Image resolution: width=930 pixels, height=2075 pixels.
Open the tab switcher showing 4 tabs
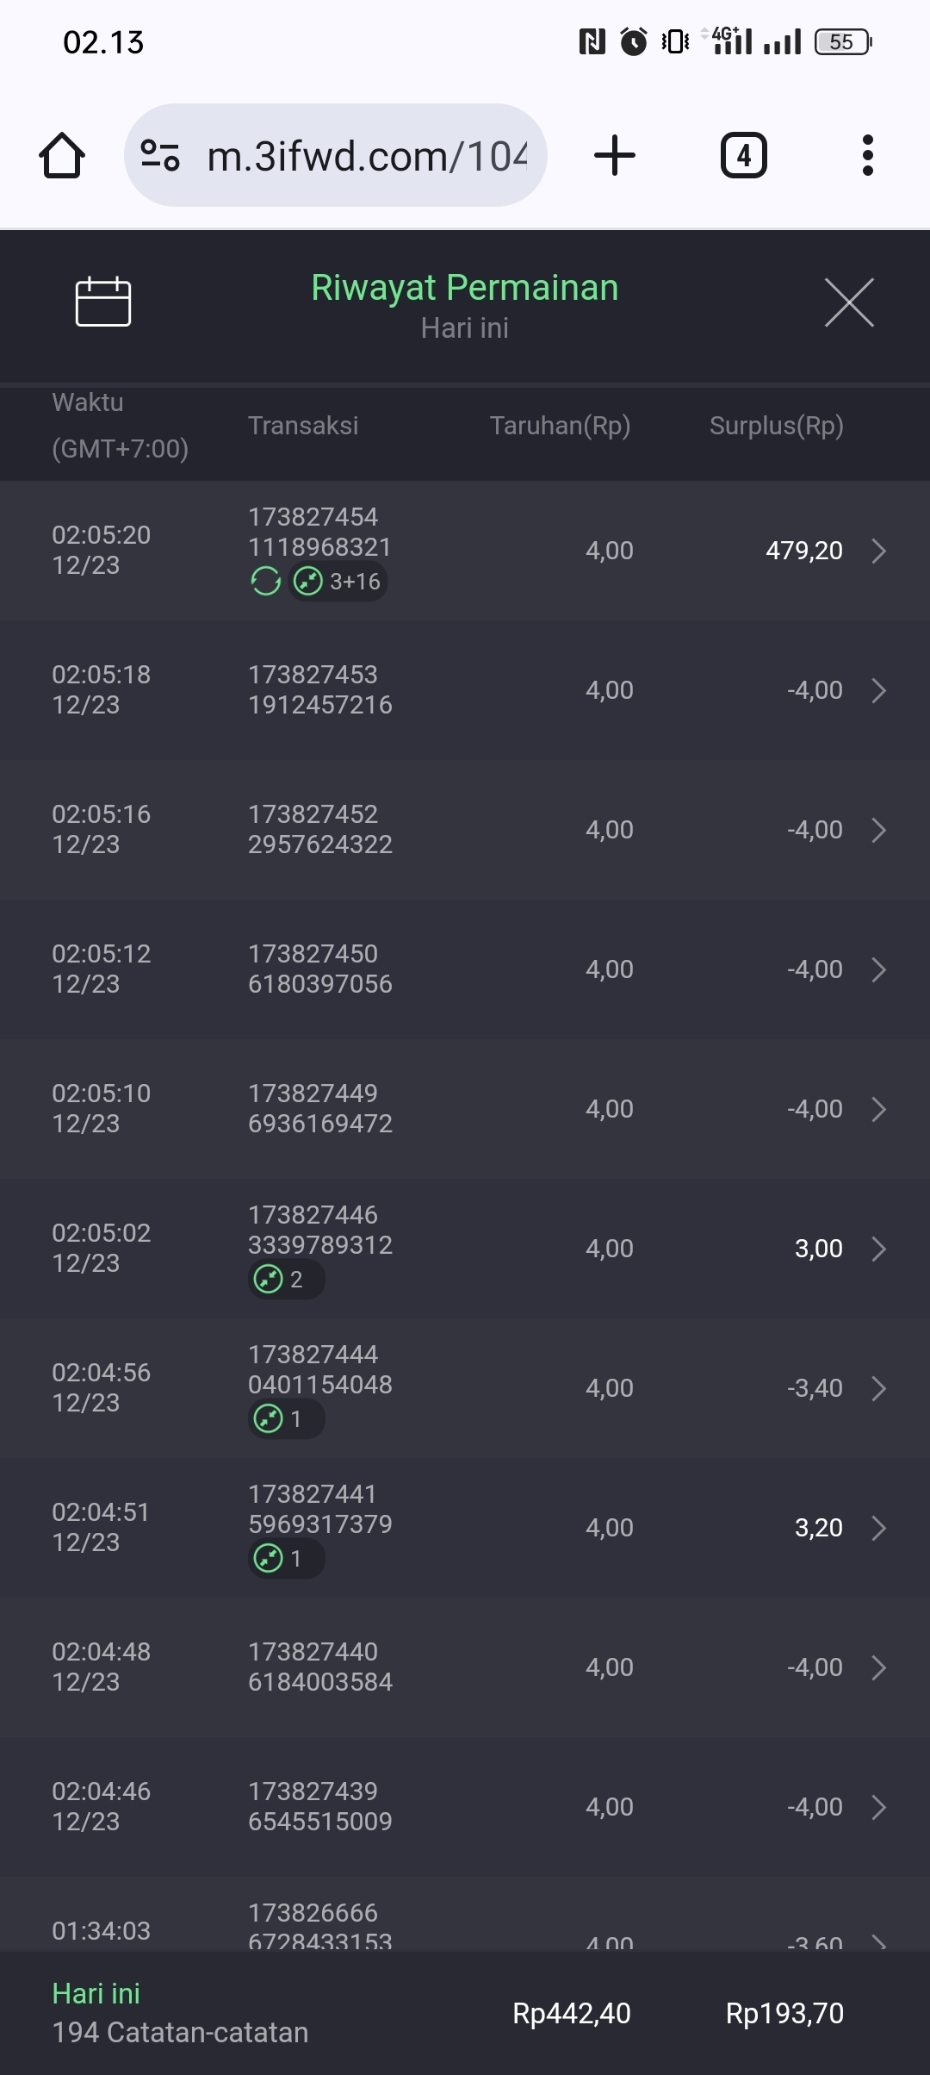(x=743, y=156)
